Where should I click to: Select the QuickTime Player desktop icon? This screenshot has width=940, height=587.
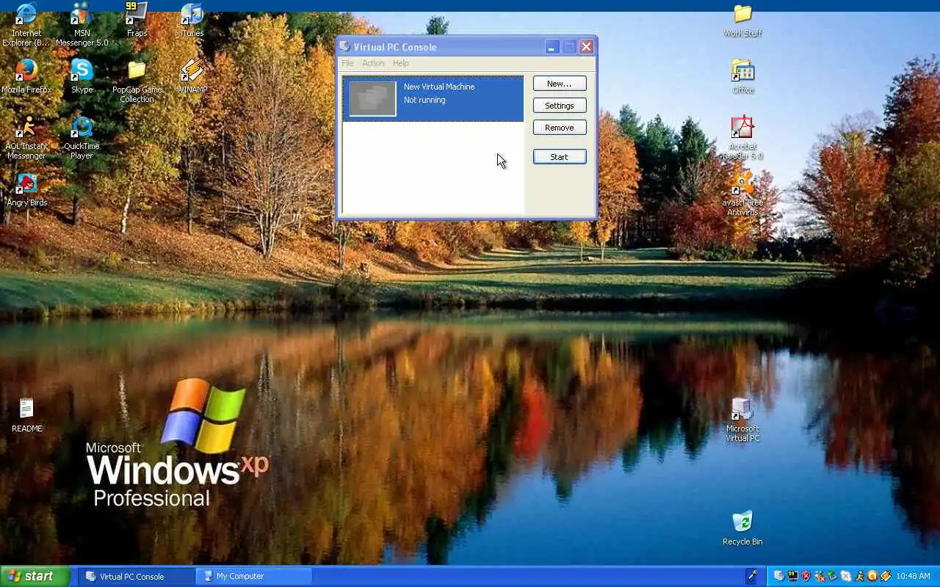[x=82, y=138]
